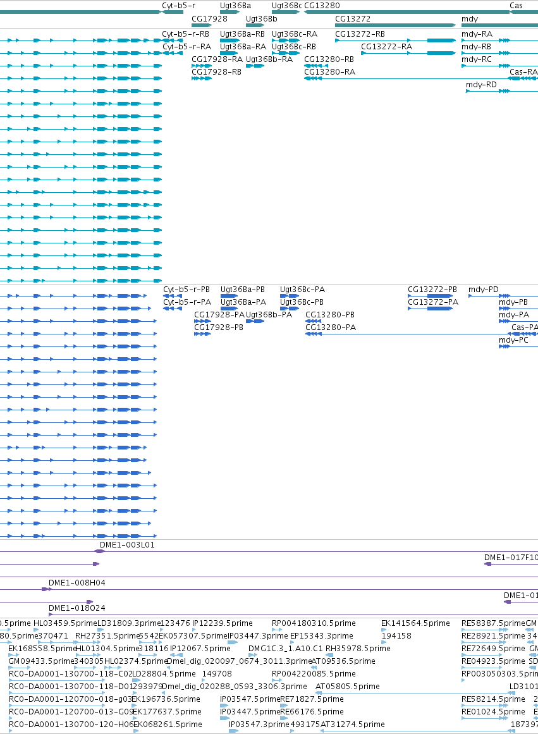Image resolution: width=538 pixels, height=734 pixels.
Task: Click transcript label mdy-RA
Action: (477, 34)
